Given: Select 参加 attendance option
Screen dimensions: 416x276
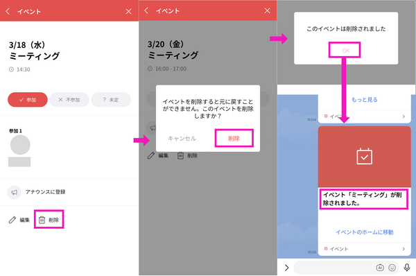Looking at the screenshot, I should (x=28, y=100).
